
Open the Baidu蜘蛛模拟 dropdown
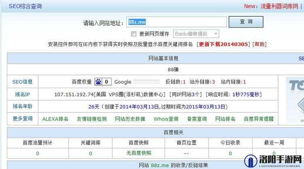click(196, 34)
